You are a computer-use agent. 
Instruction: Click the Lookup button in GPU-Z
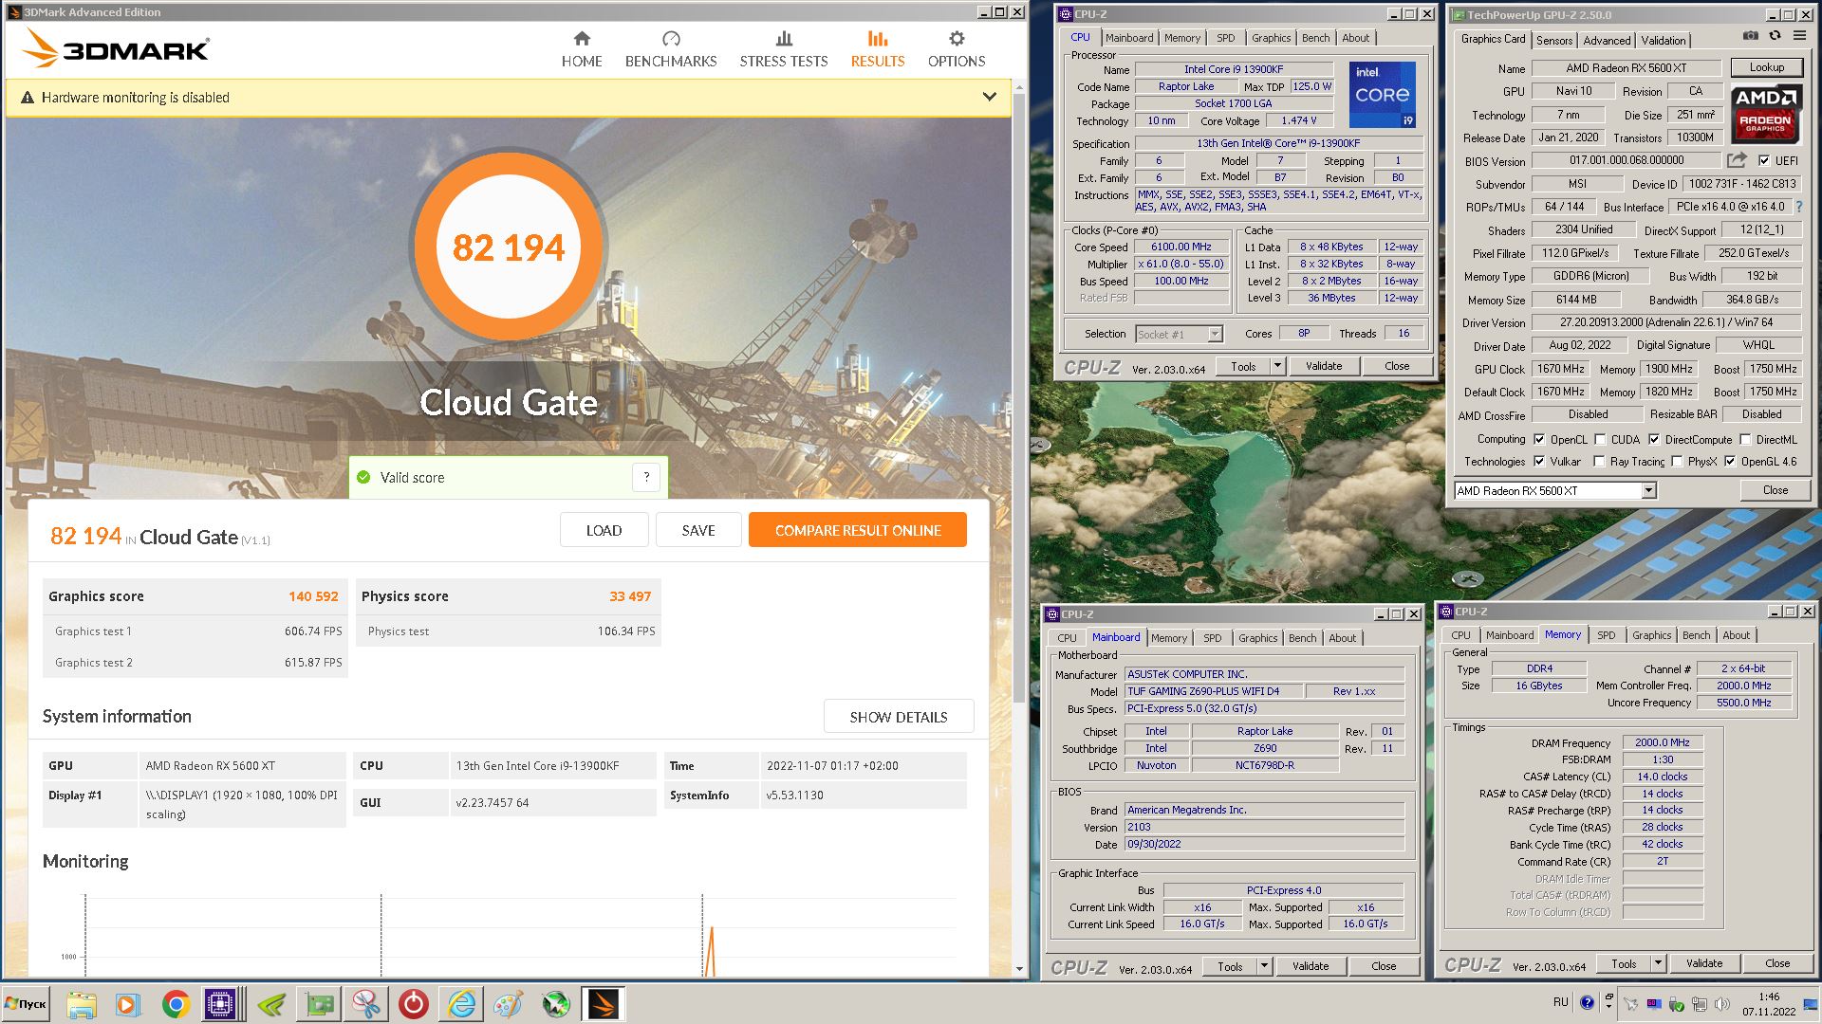point(1767,67)
